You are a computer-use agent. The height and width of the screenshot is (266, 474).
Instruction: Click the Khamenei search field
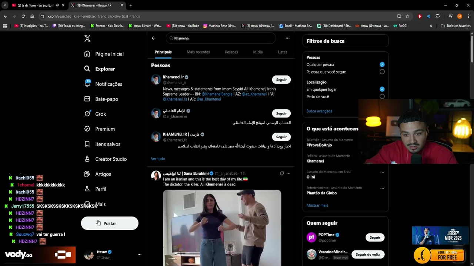point(221,38)
